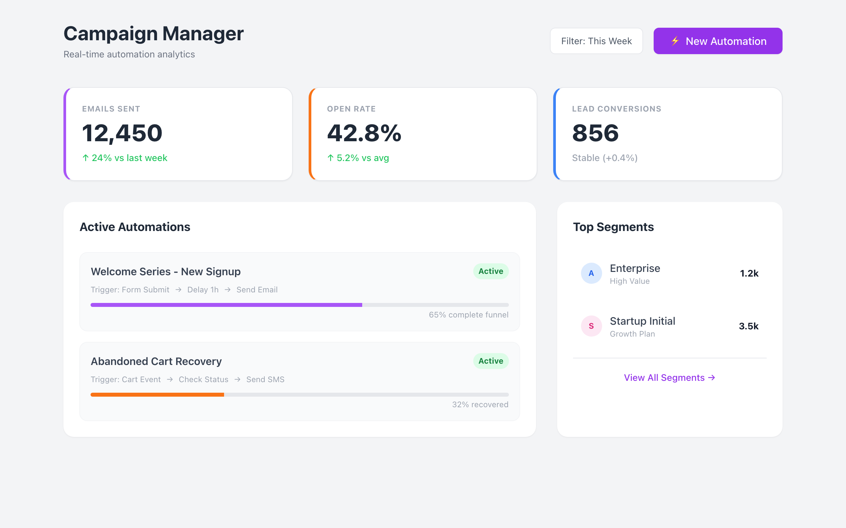Image resolution: width=846 pixels, height=528 pixels.
Task: Toggle the Active badge on Welcome Series automation
Action: point(490,271)
